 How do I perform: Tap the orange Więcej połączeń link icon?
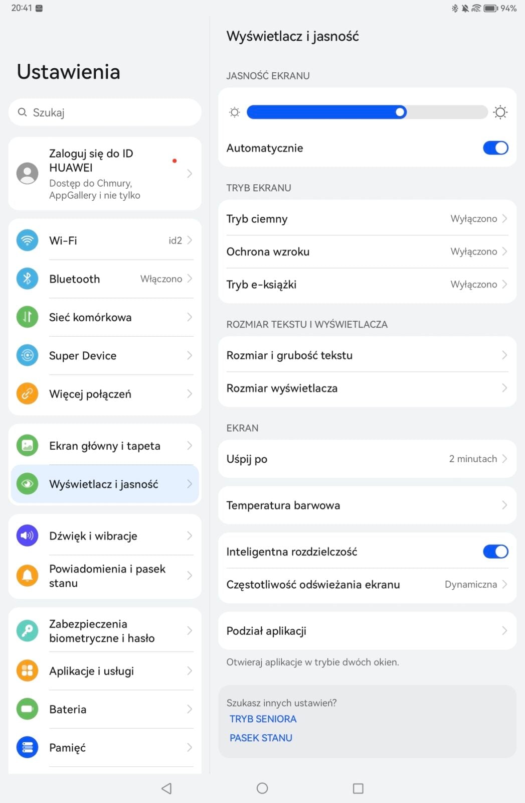[x=28, y=394]
